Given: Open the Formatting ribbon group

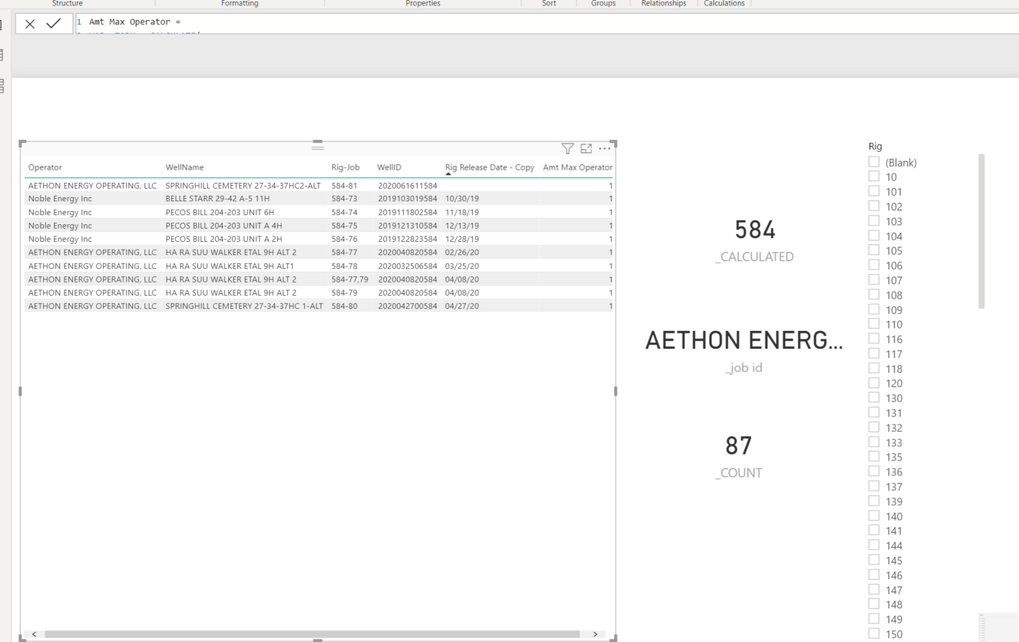Looking at the screenshot, I should (x=240, y=4).
